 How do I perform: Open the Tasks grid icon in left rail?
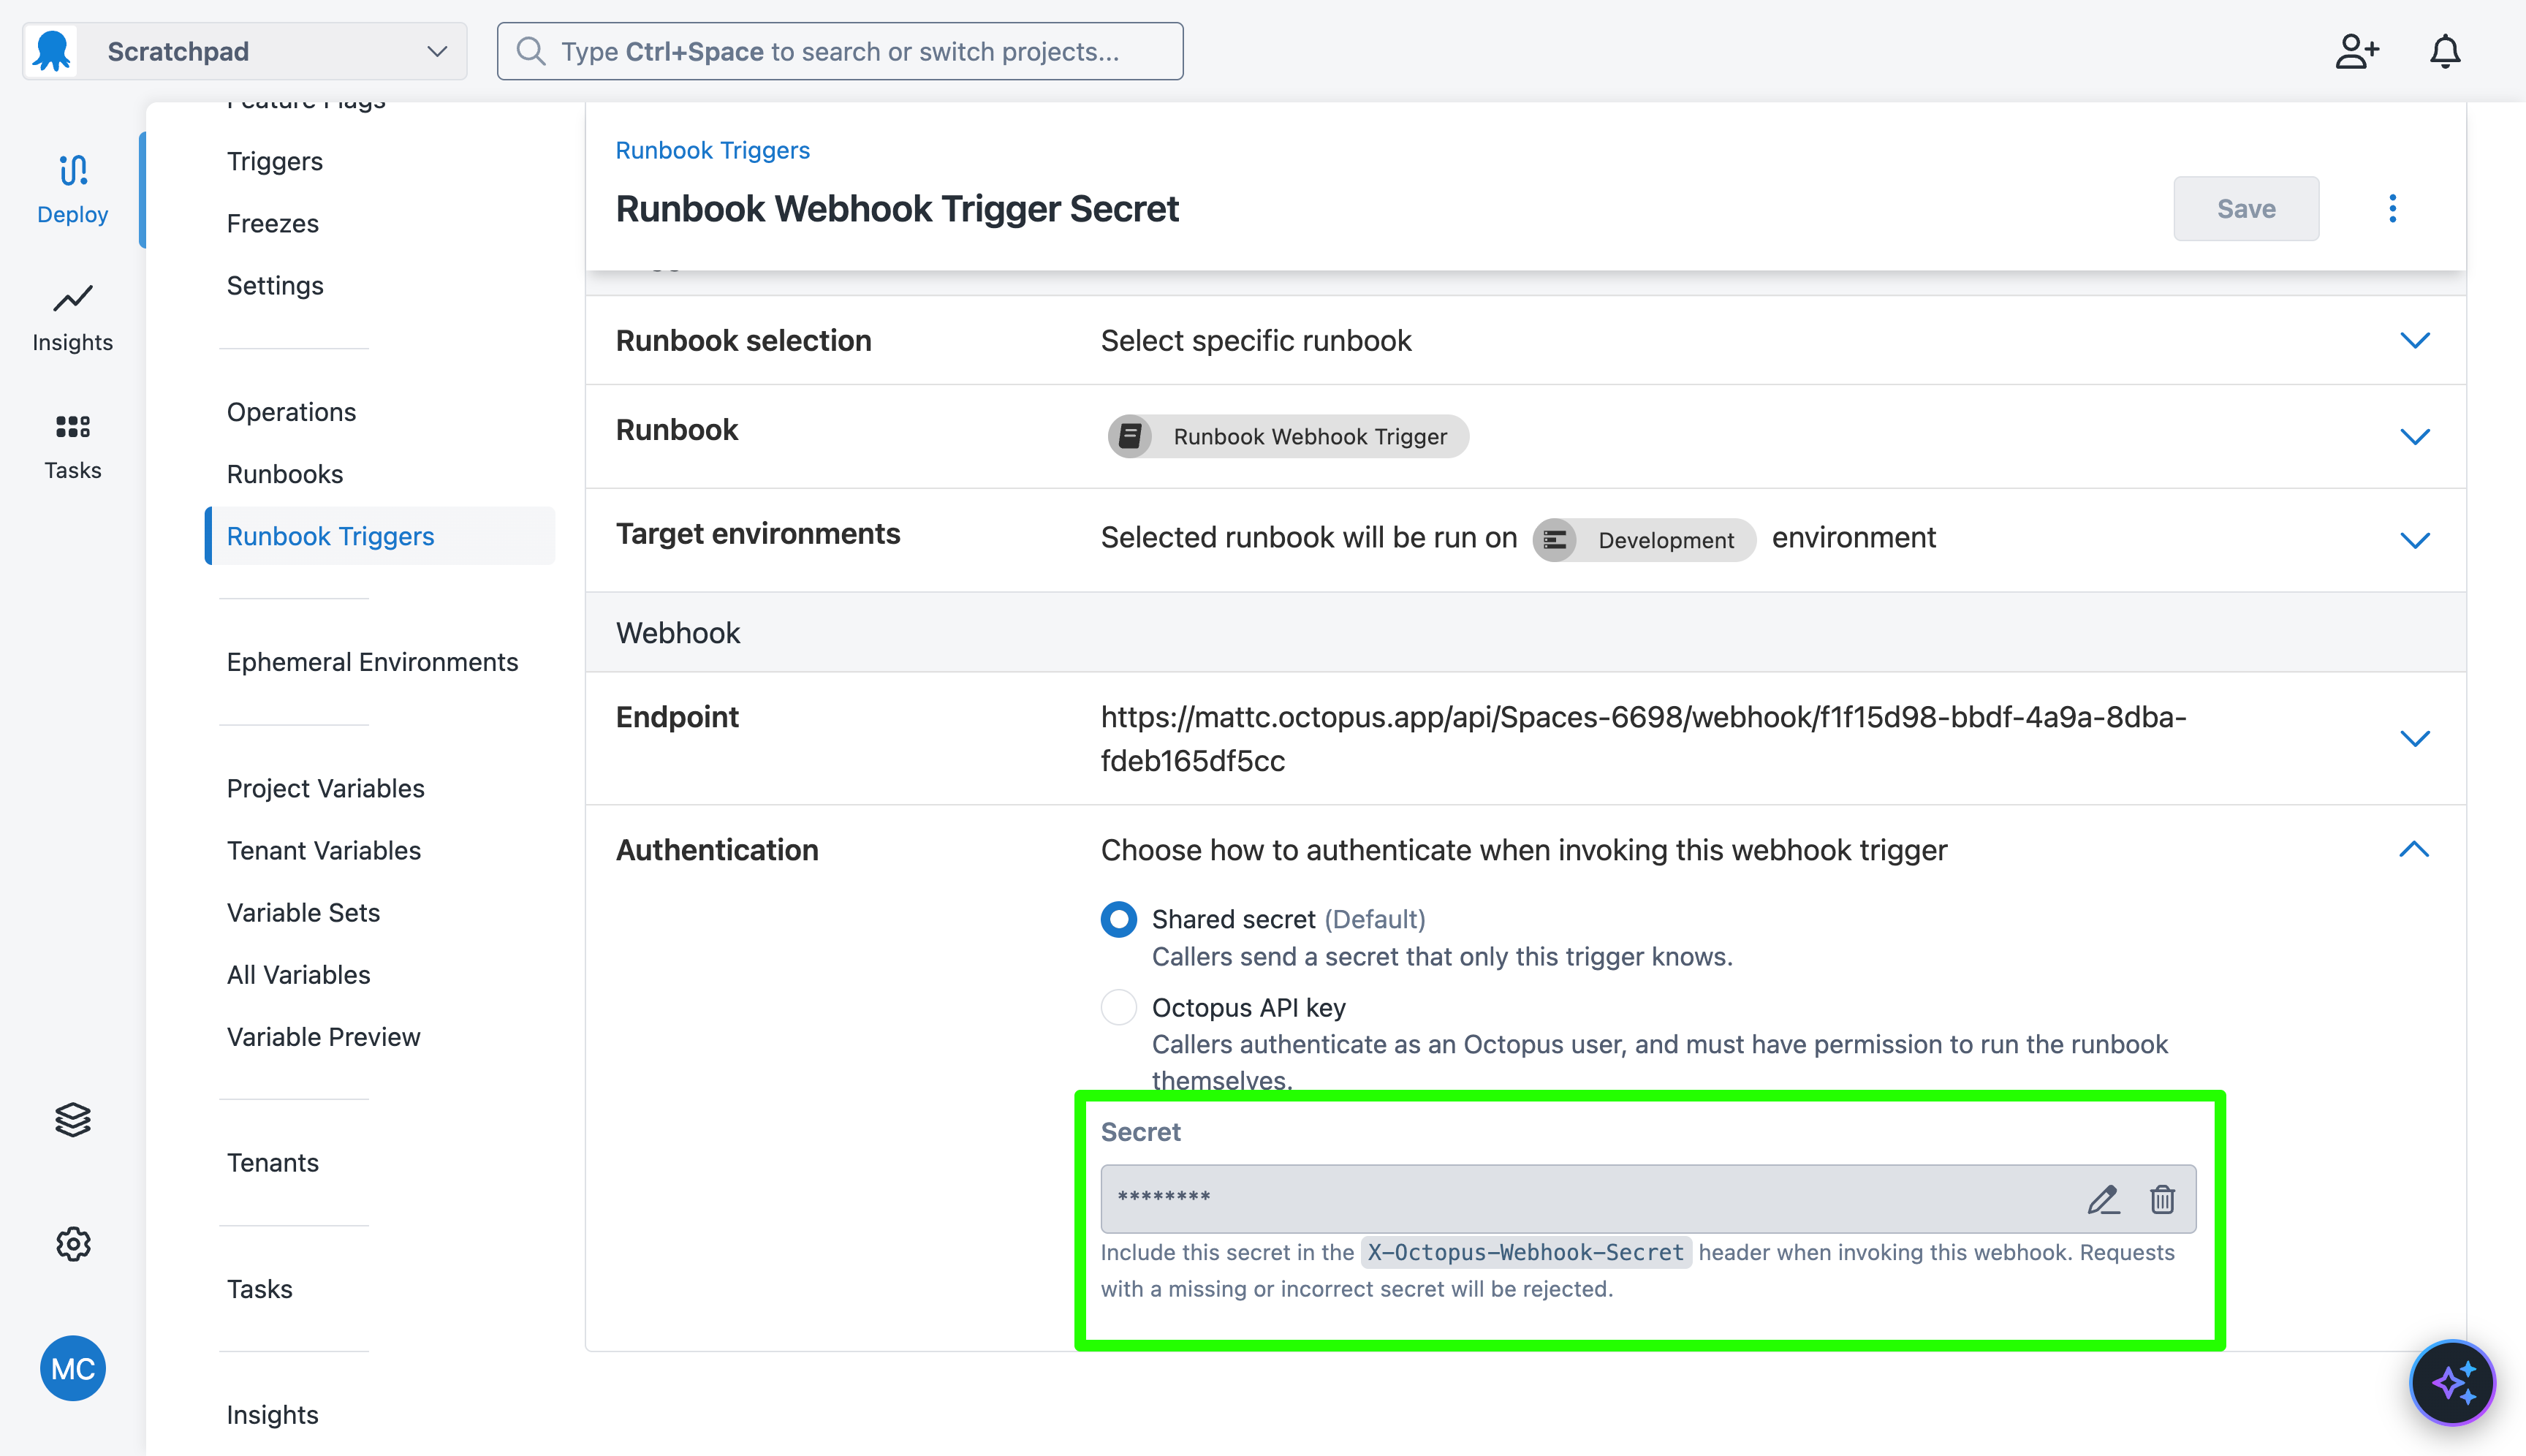tap(73, 427)
